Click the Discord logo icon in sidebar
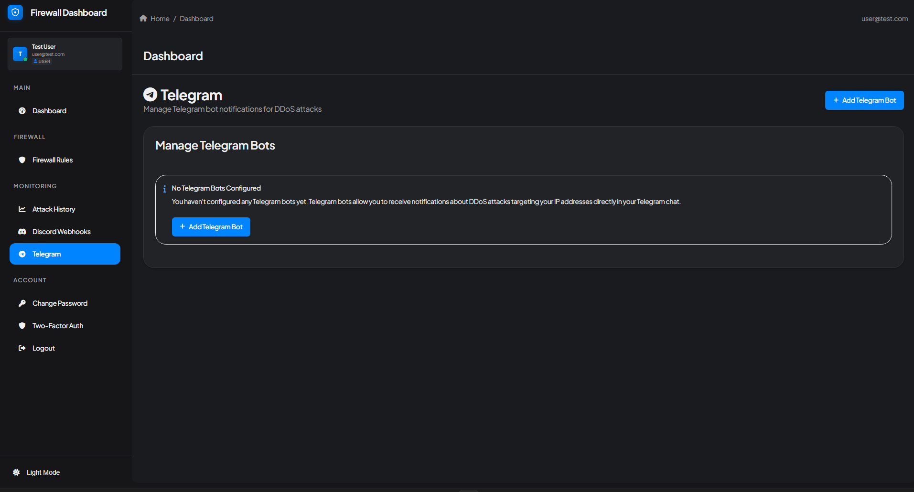914x492 pixels. [x=22, y=232]
